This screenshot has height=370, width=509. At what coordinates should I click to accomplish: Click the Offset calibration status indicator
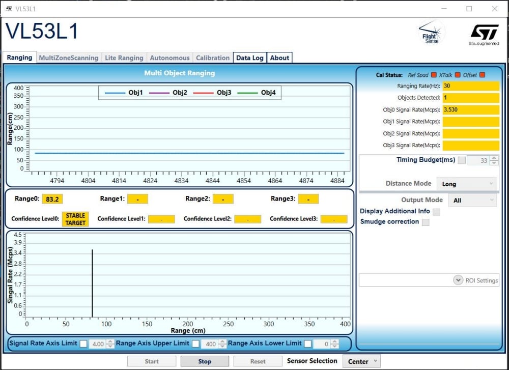click(482, 75)
